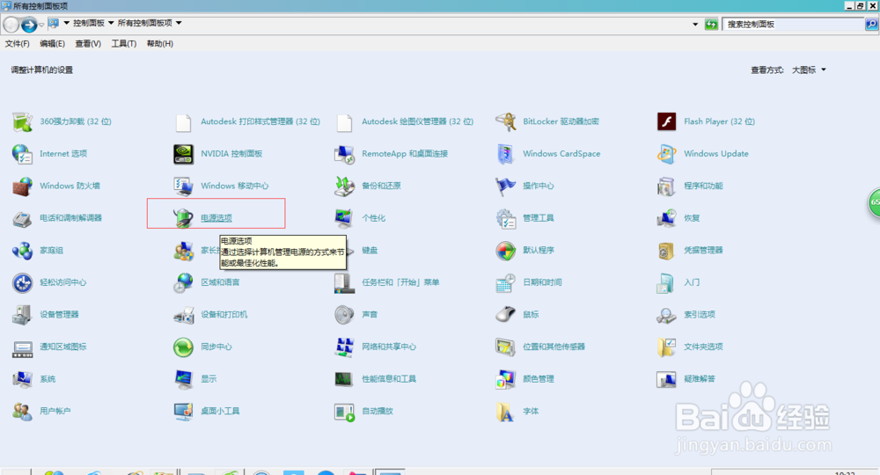Open the recent pages arrow beside Forward
The width and height of the screenshot is (880, 475).
41,25
